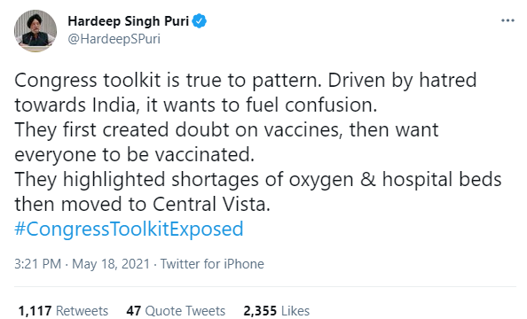Show the 2,355 Likes list
Image resolution: width=527 pixels, height=319 pixels.
pos(277,311)
